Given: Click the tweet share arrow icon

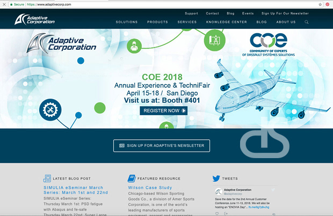Looking at the screenshot, I should [x=226, y=213].
